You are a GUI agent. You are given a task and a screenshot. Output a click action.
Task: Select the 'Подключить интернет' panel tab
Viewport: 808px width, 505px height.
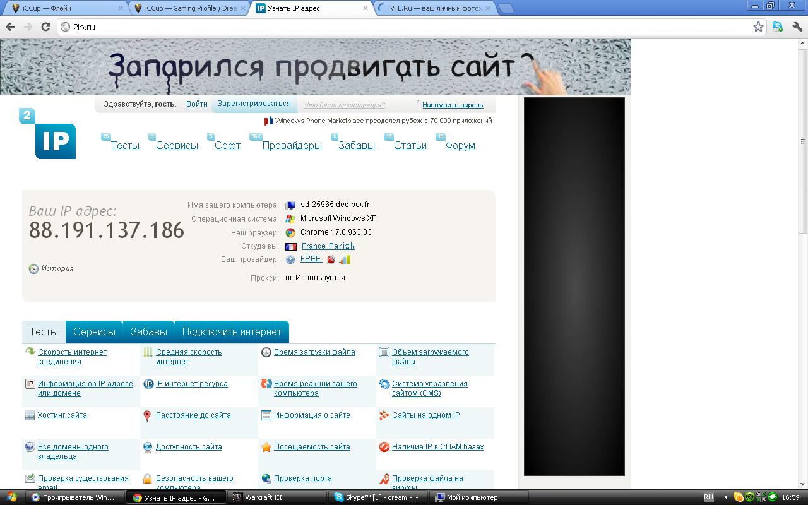click(232, 332)
